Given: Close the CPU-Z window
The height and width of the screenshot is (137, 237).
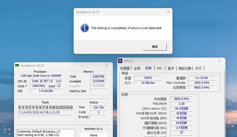Looking at the screenshot, I should [x=219, y=61].
